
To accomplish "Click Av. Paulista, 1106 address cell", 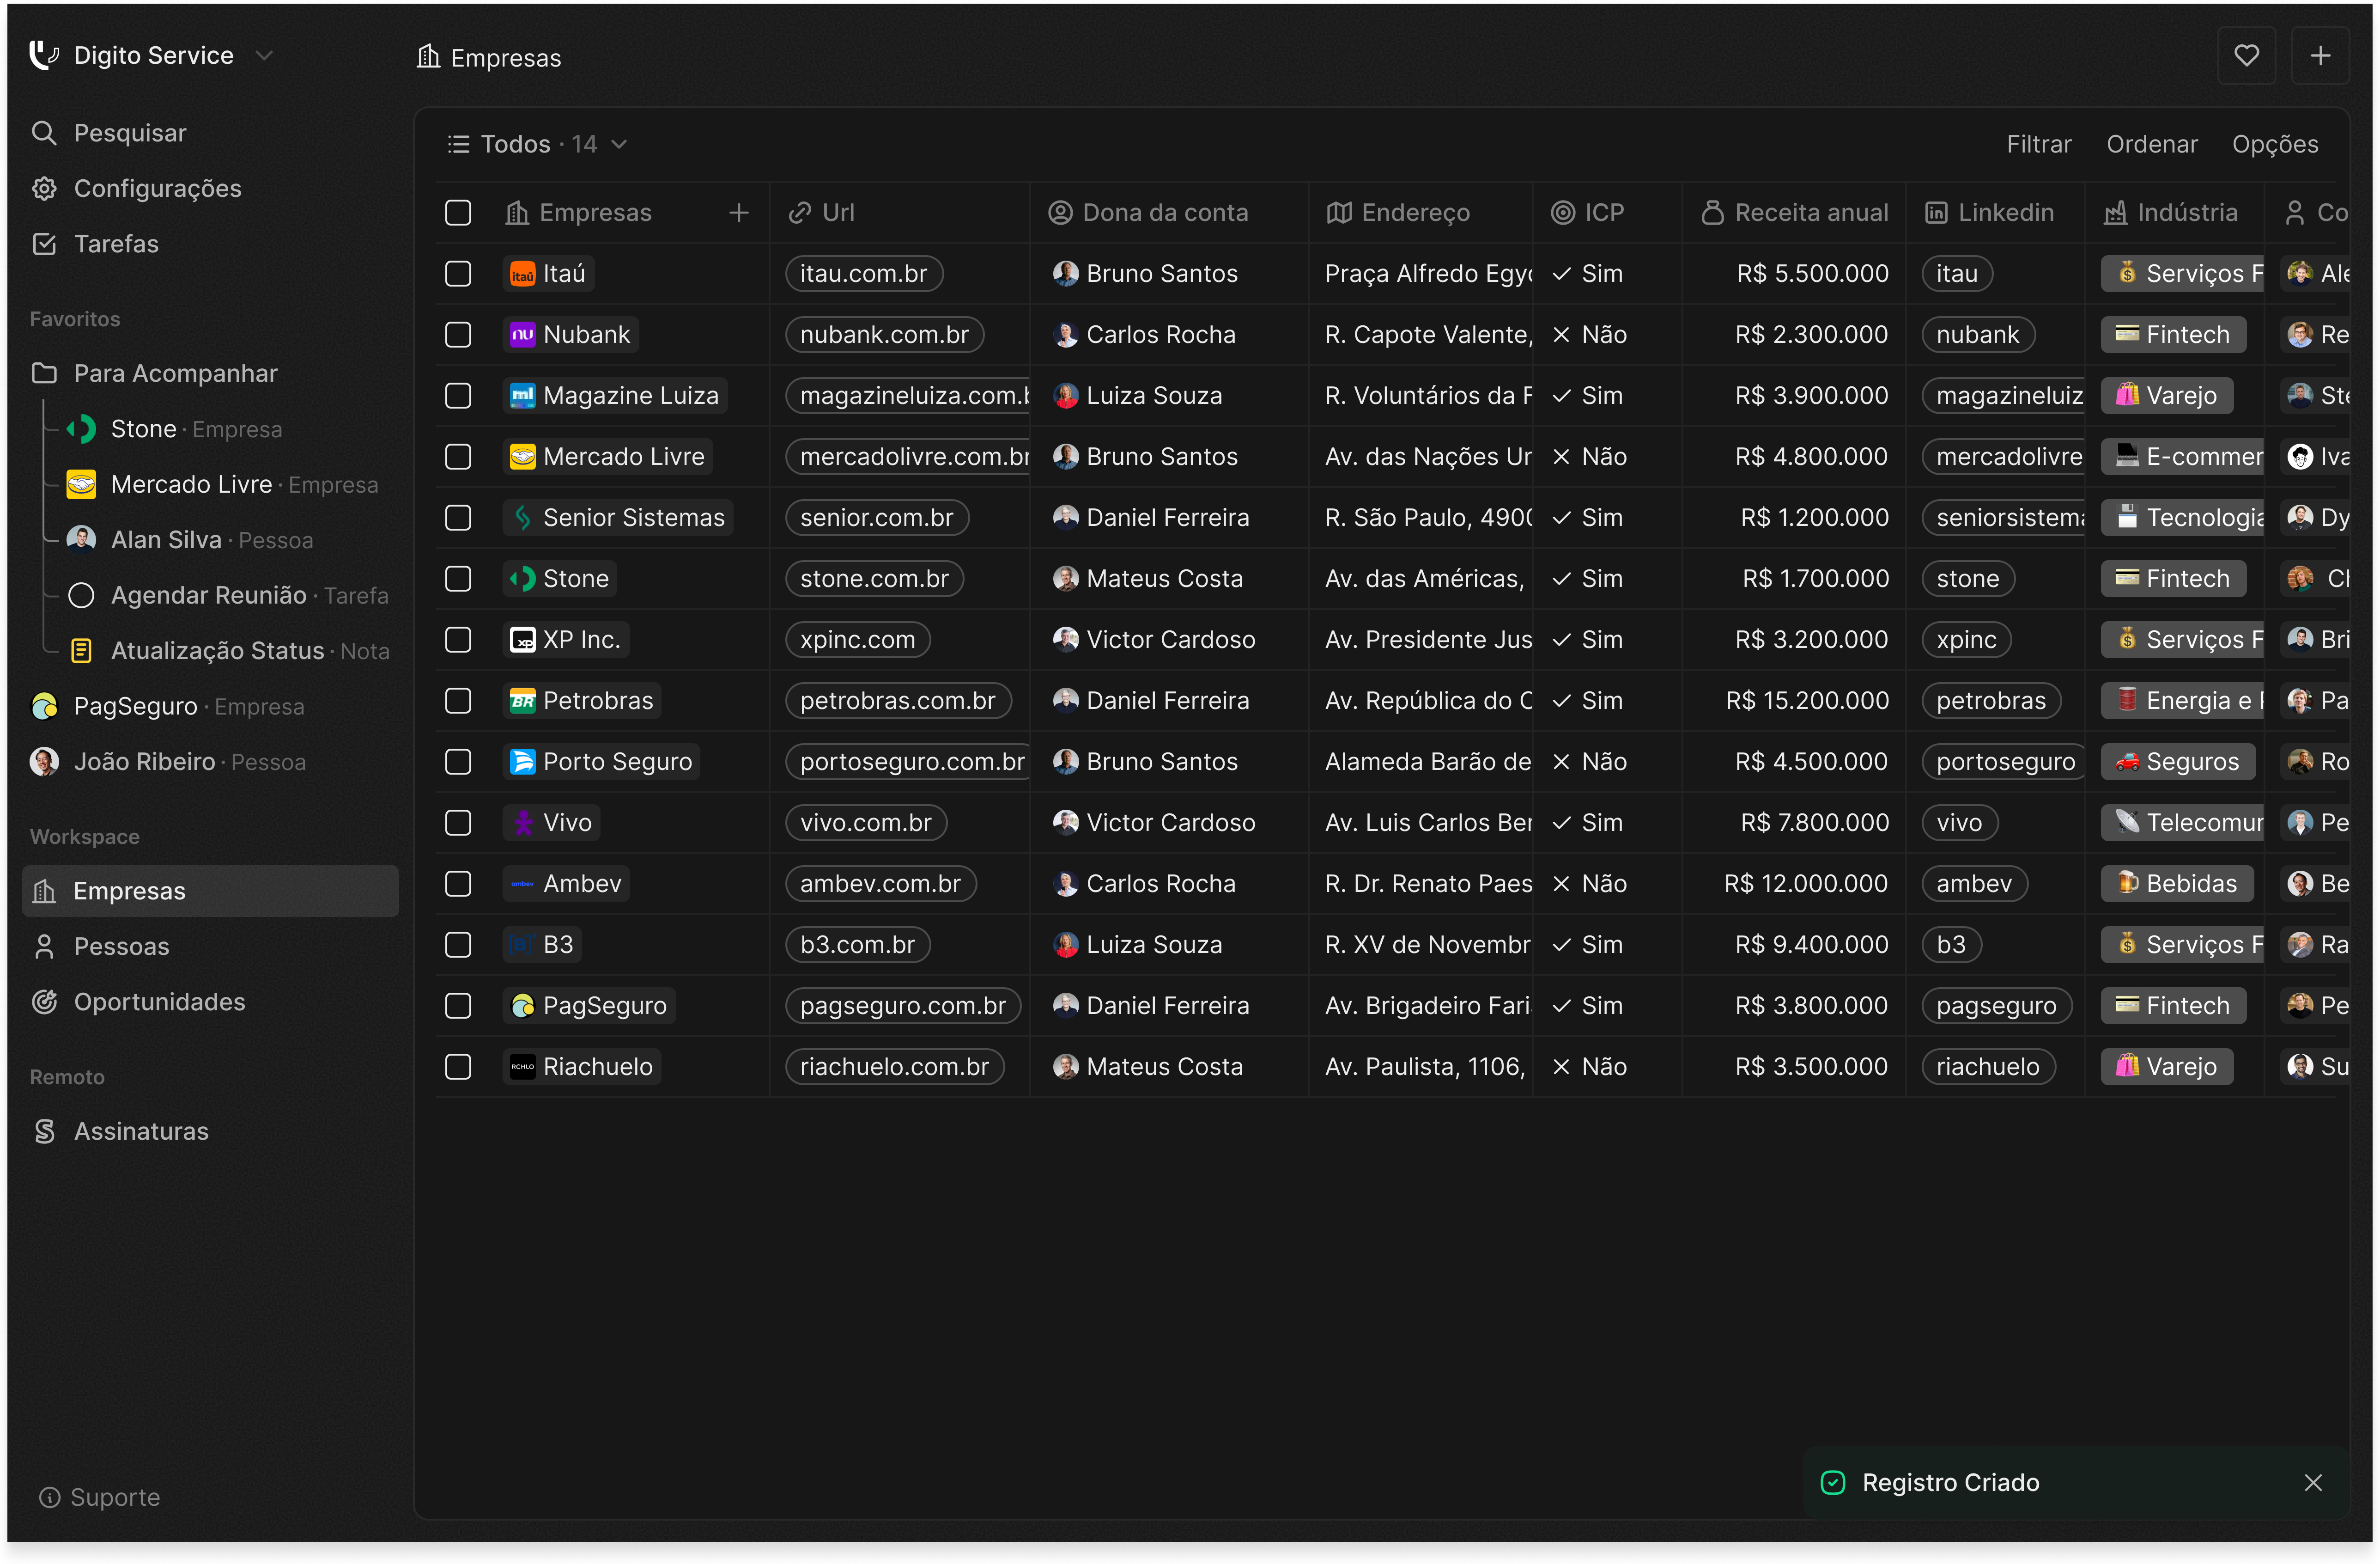I will tap(1424, 1067).
